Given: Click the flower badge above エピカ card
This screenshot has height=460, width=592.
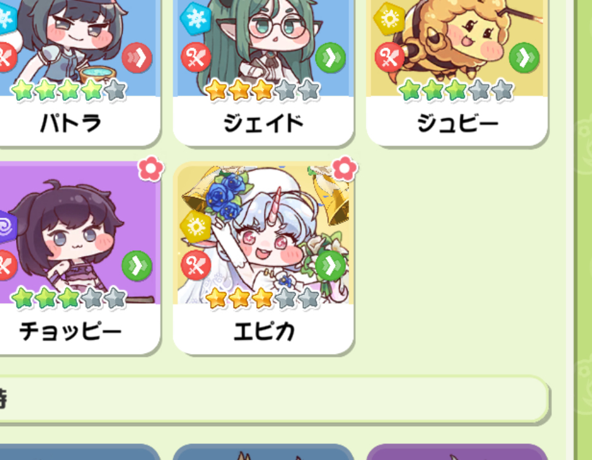Looking at the screenshot, I should coord(344,168).
